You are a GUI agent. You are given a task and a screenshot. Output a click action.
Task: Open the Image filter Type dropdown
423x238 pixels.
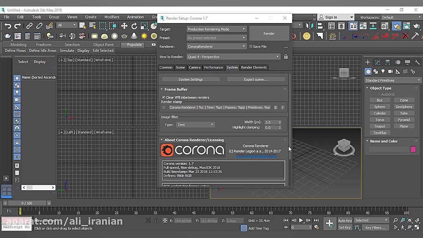195,125
